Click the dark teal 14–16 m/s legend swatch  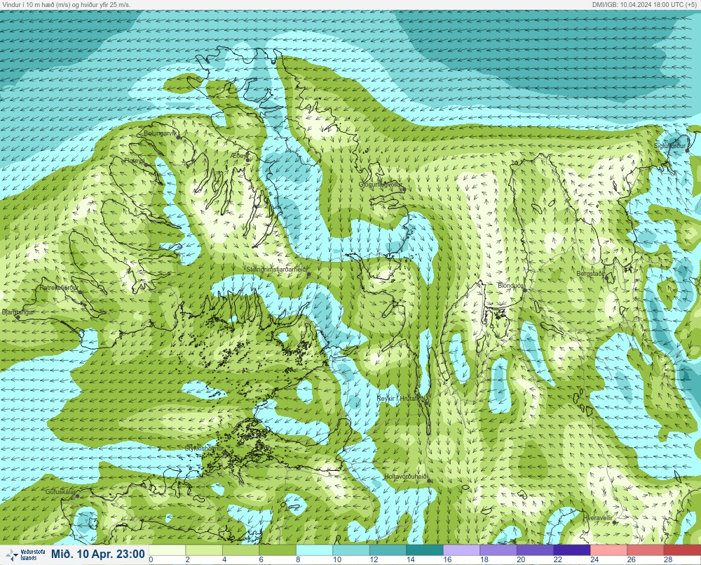425,550
